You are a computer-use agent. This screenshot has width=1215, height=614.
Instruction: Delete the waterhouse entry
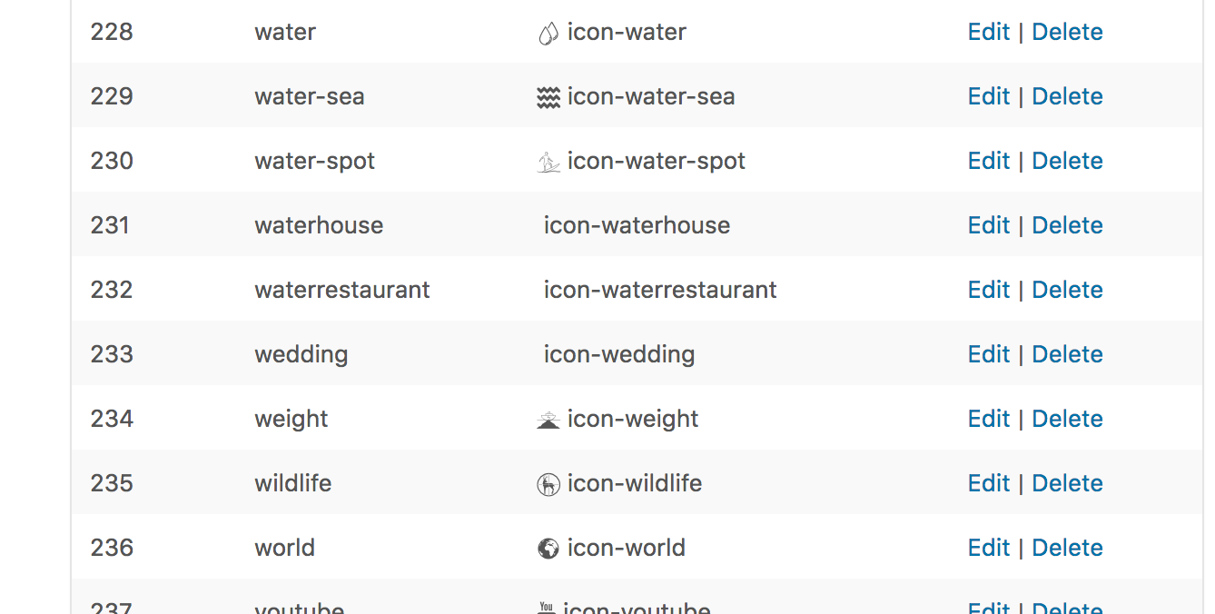[1067, 225]
